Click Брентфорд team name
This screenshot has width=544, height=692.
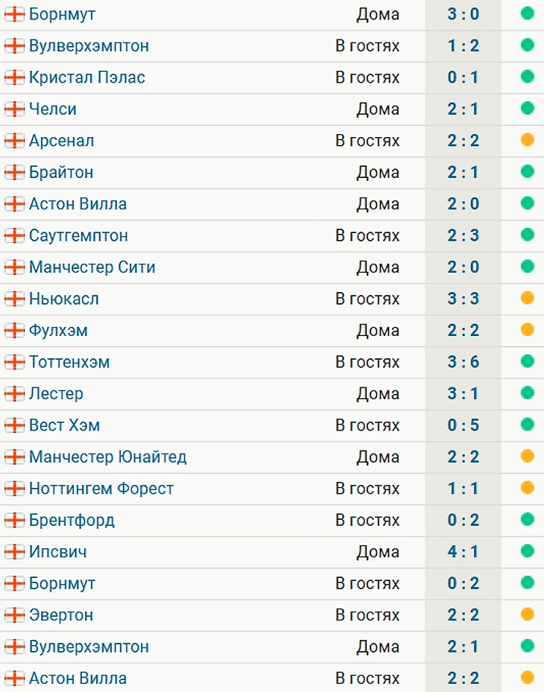click(x=72, y=520)
